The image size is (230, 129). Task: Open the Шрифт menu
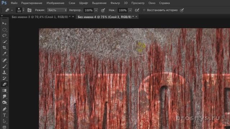point(84,3)
